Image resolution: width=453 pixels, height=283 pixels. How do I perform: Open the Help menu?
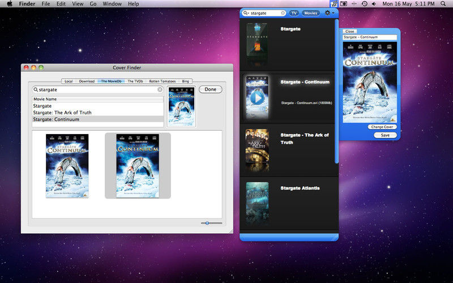tap(134, 4)
